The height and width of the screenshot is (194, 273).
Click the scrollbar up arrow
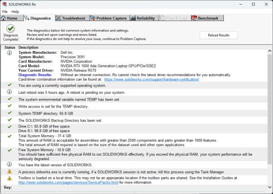(270, 51)
